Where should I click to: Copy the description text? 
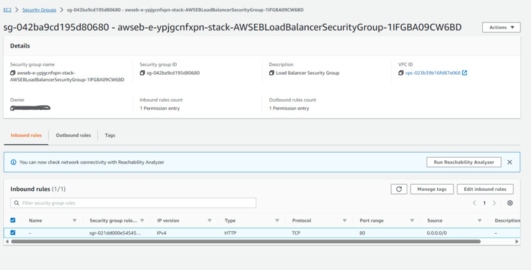[272, 73]
